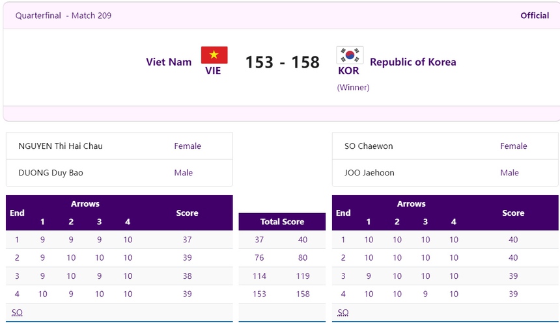Click the Quarterfinal - Match 209 heading
The image size is (560, 323).
coord(63,16)
